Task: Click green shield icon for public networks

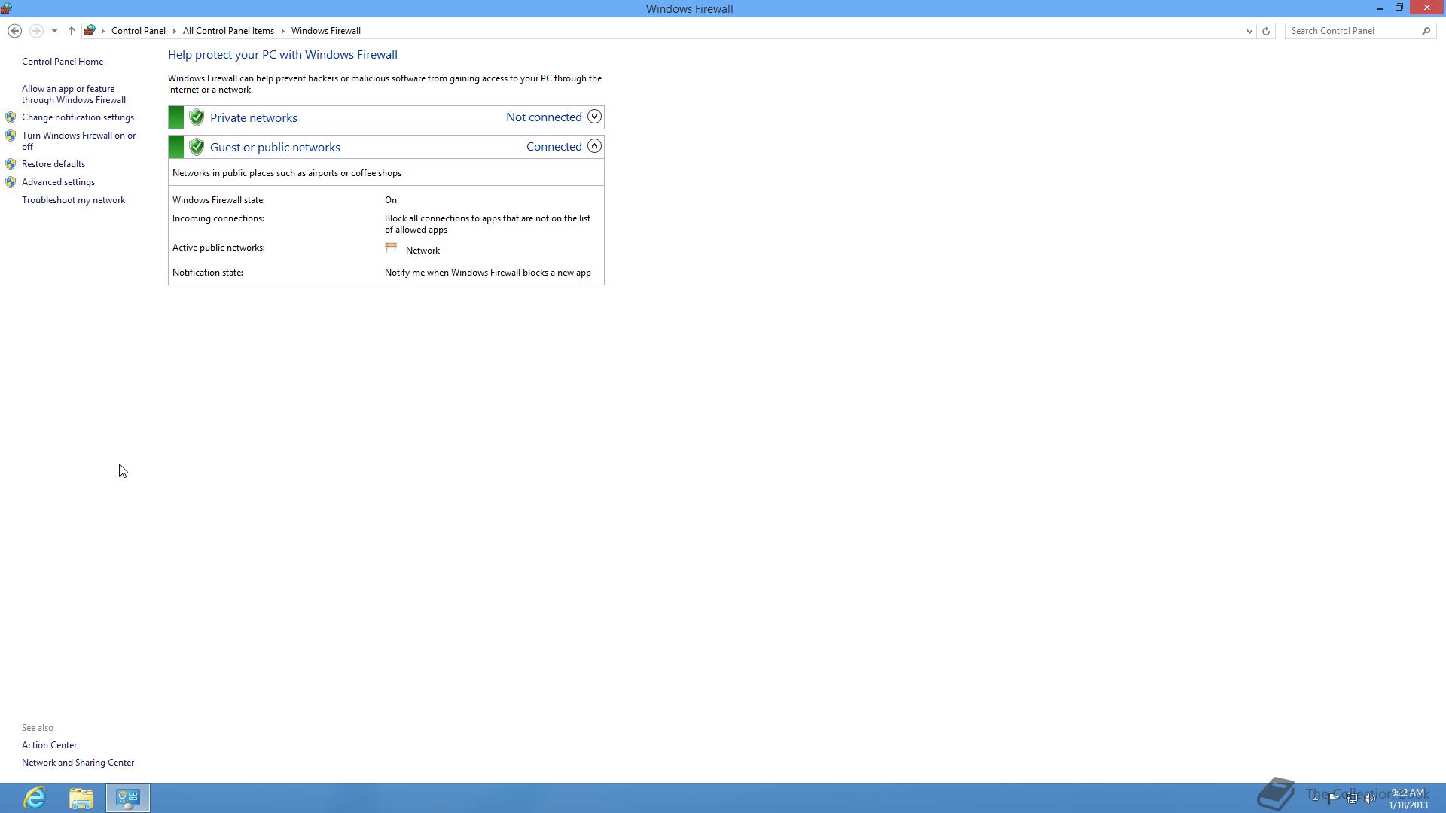Action: [x=197, y=147]
